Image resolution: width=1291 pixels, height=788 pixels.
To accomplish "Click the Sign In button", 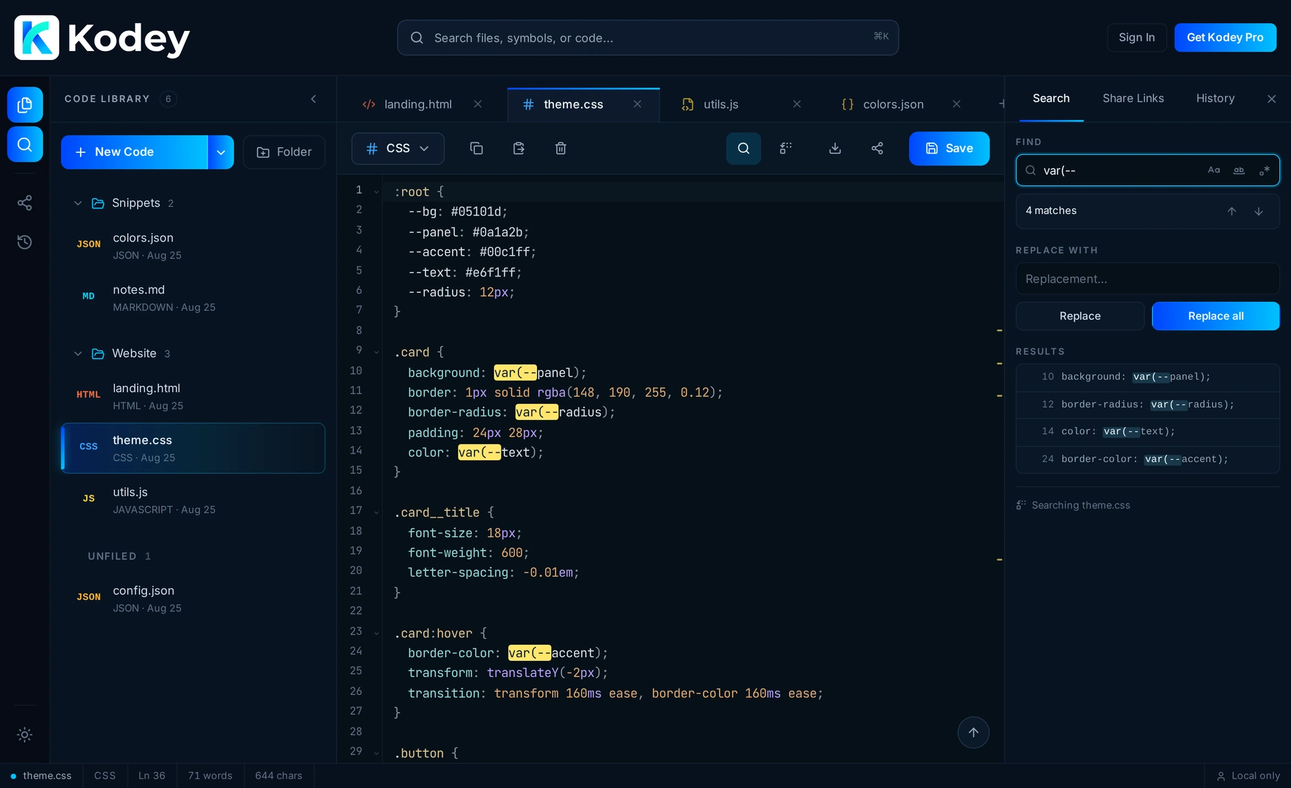I will pos(1137,37).
